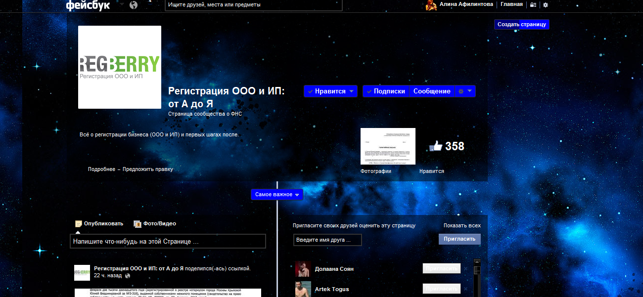
Task: Click the Создать страницу button
Action: pyautogui.click(x=522, y=24)
